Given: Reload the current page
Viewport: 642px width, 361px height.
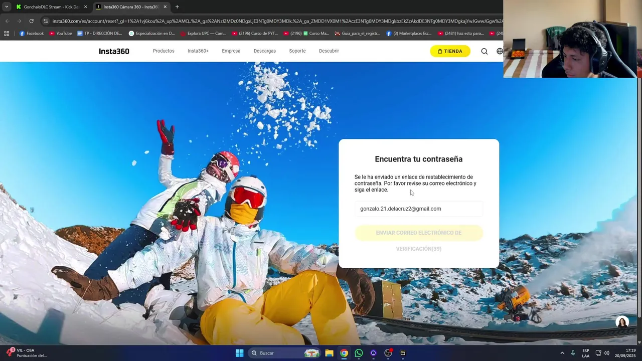Looking at the screenshot, I should pyautogui.click(x=31, y=21).
